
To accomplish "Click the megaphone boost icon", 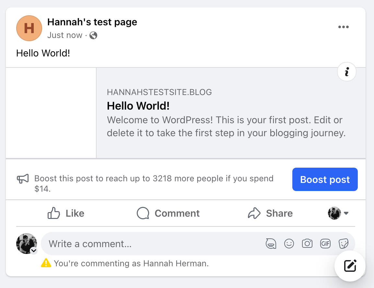I will point(23,178).
